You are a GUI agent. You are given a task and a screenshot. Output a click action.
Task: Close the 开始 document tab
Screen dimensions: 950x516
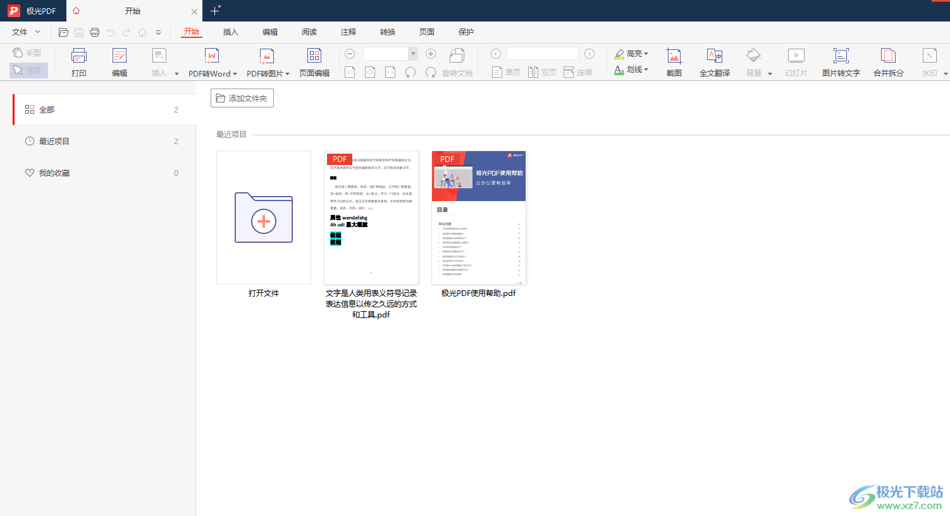pos(194,11)
